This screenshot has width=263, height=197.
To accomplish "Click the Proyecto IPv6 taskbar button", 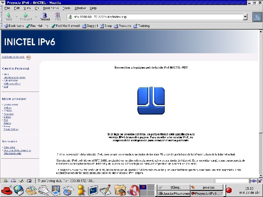I will (207, 193).
